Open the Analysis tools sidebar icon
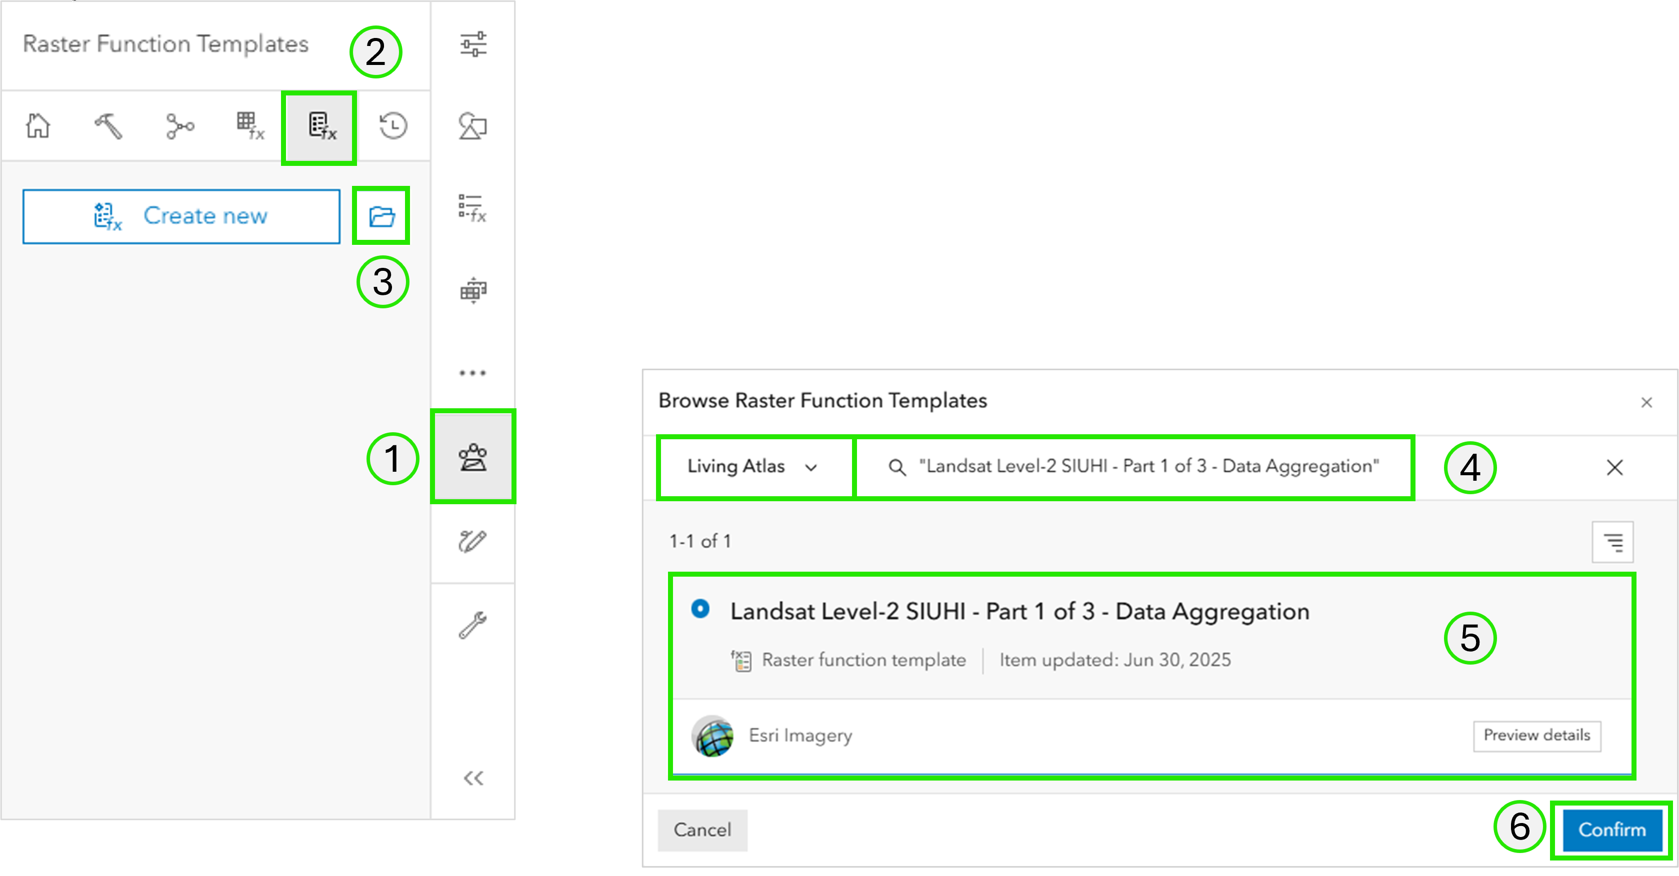This screenshot has height=876, width=1679. point(472,457)
